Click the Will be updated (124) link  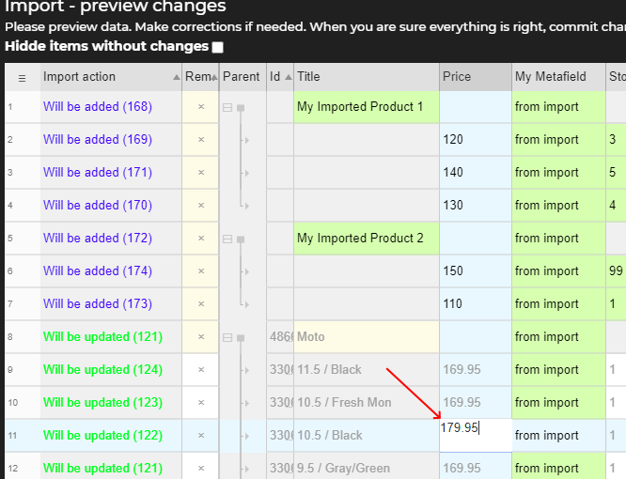pos(102,370)
